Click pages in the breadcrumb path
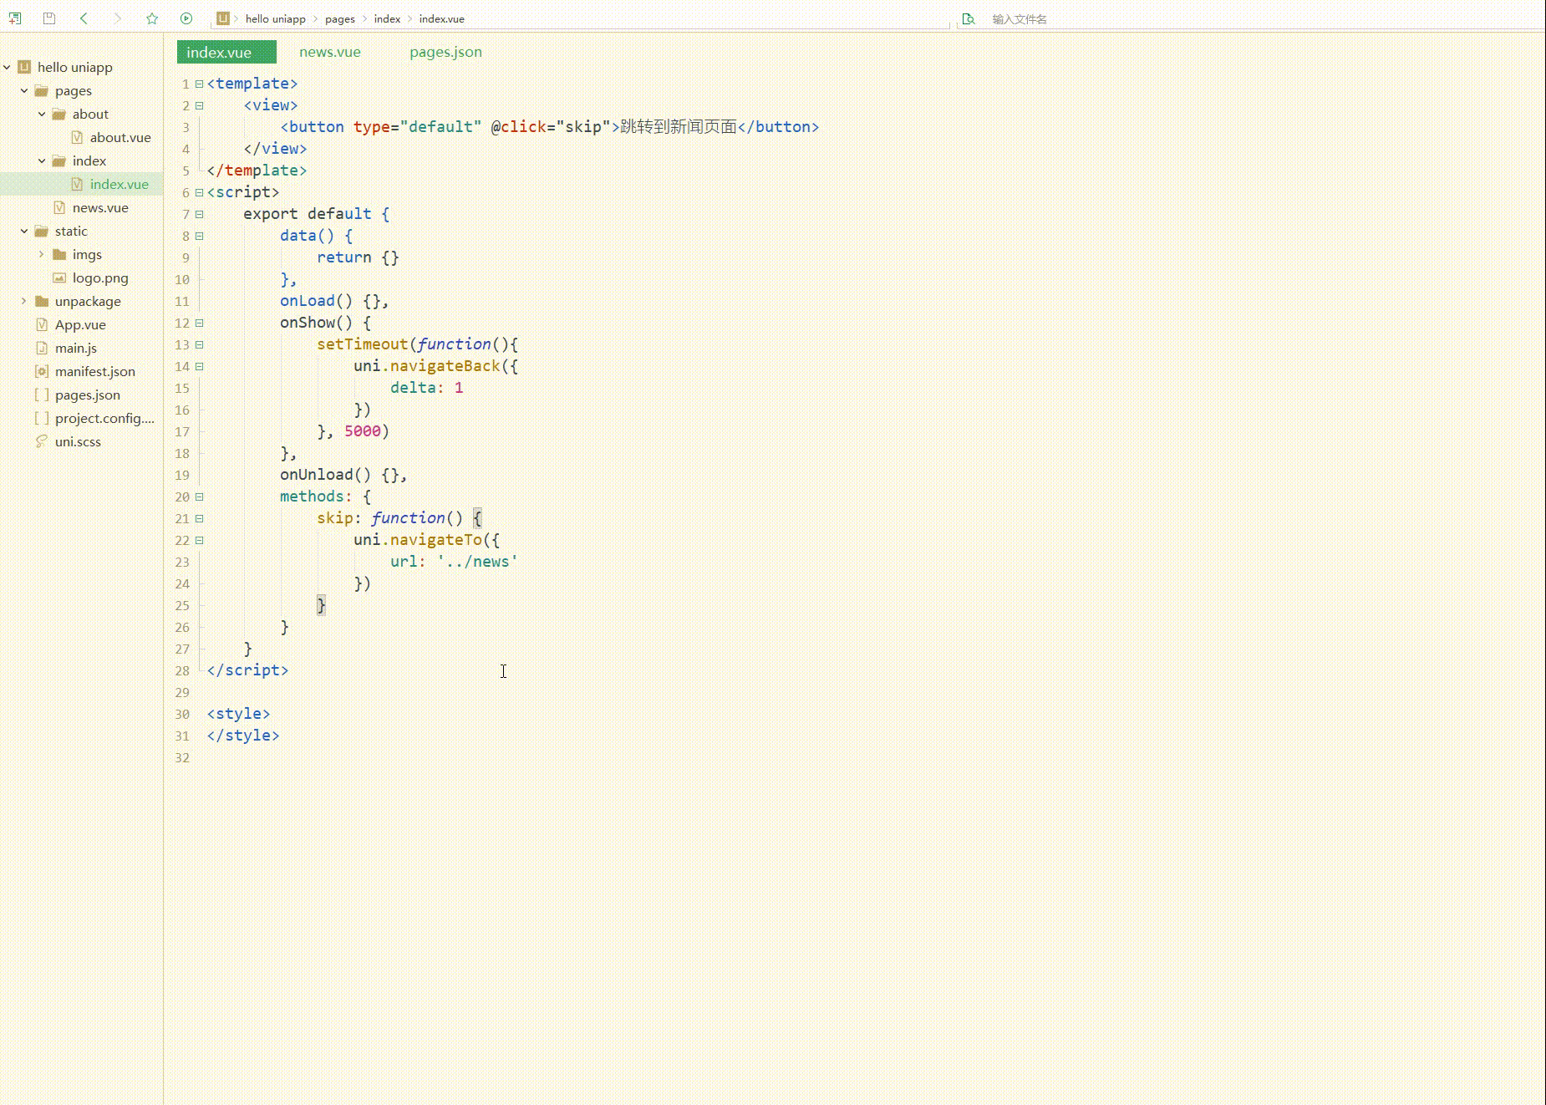This screenshot has width=1546, height=1105. click(340, 18)
